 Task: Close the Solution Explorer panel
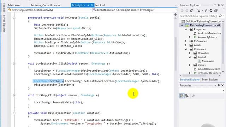point(222,5)
